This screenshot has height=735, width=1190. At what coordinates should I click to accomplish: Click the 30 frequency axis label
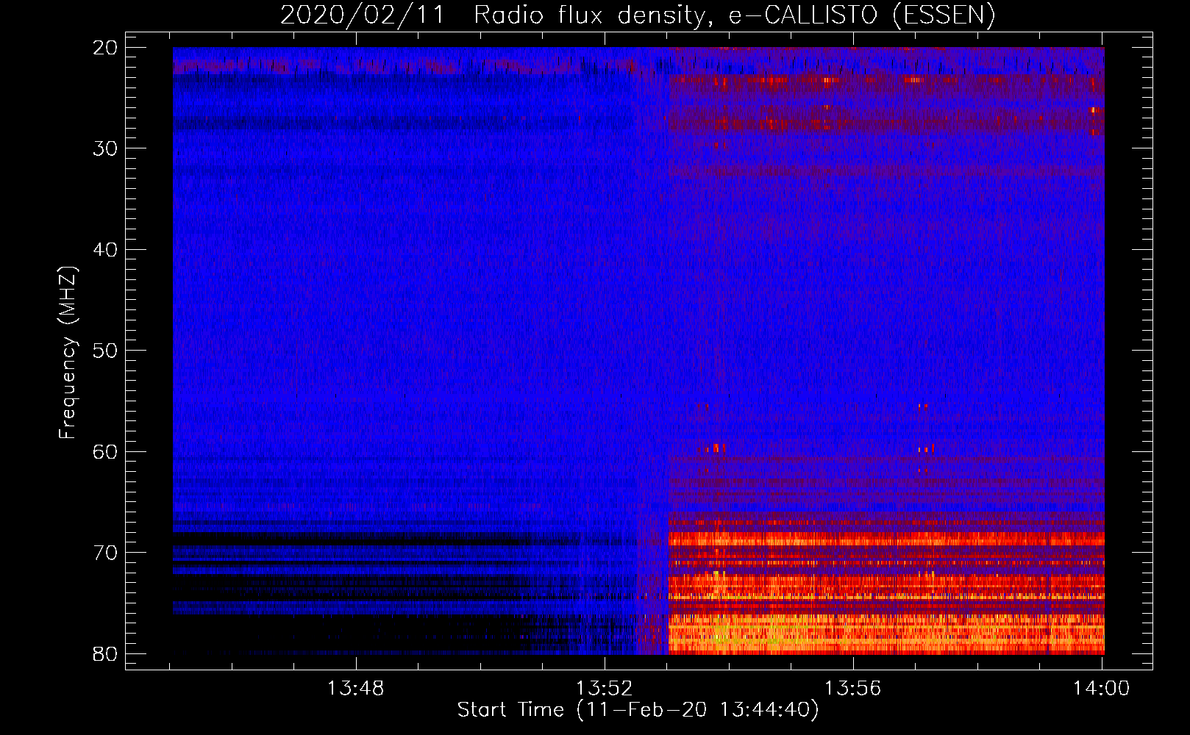(x=105, y=148)
